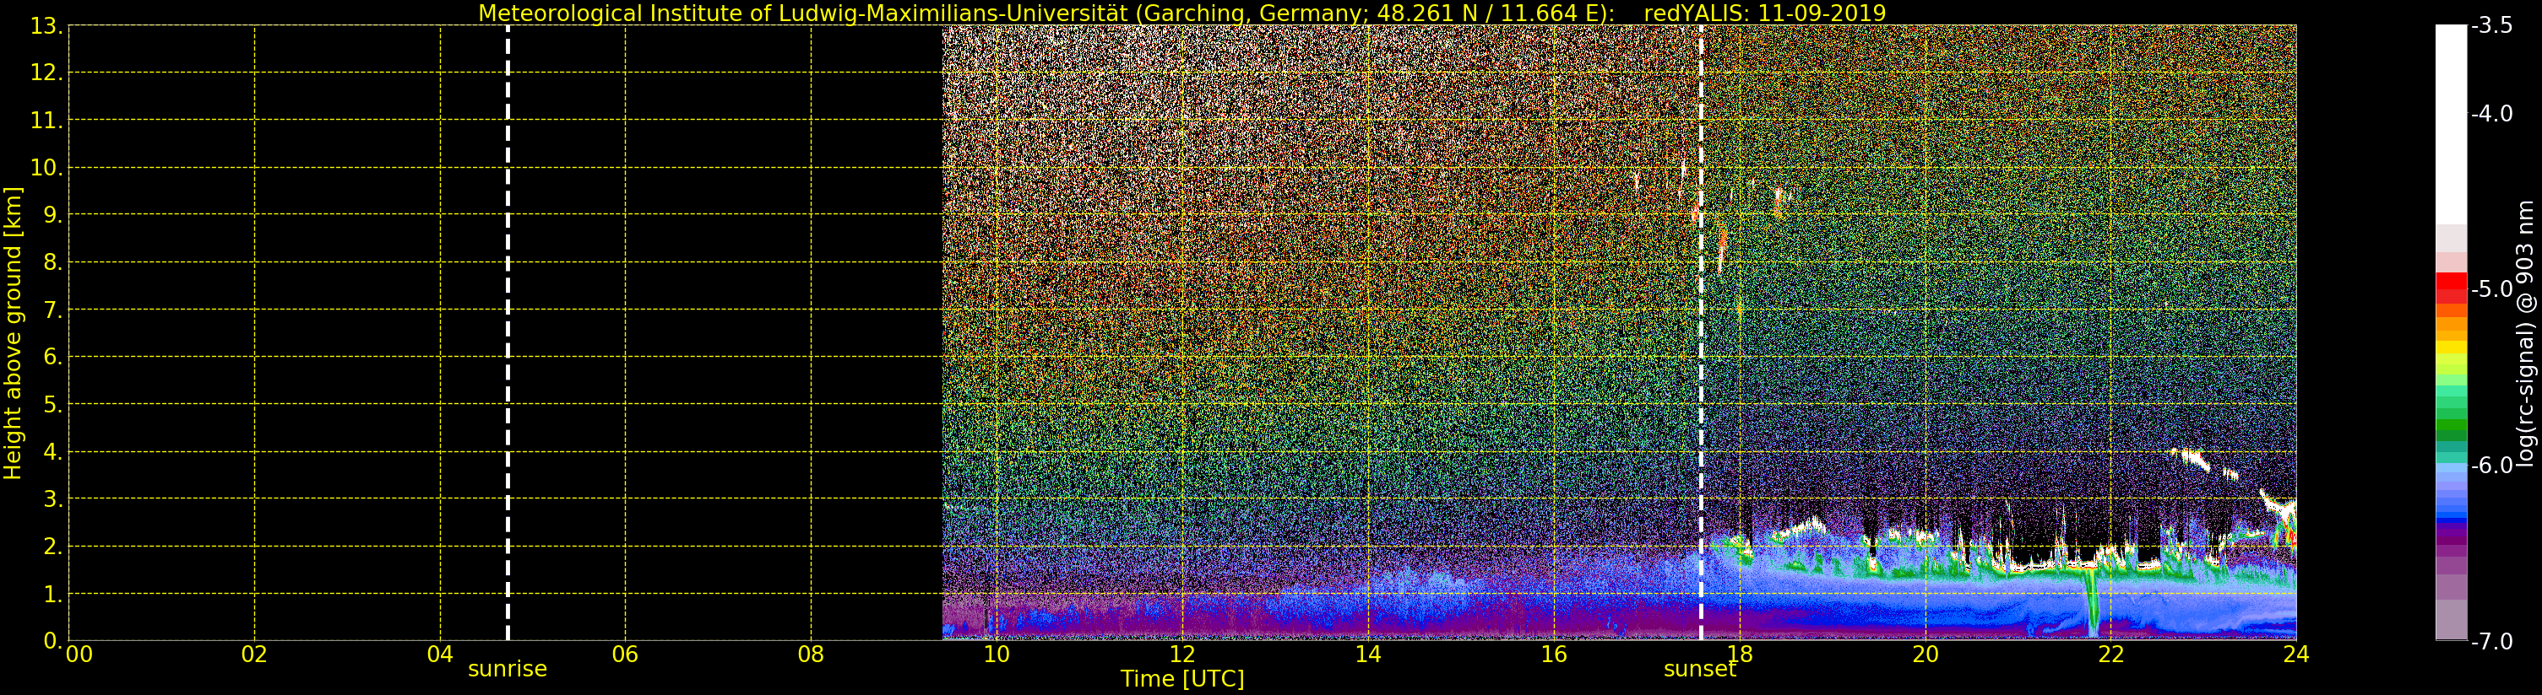Click the colorbar label '-6.0'
The height and width of the screenshot is (695, 2542).
pos(2493,466)
